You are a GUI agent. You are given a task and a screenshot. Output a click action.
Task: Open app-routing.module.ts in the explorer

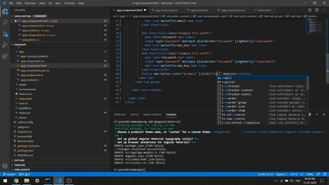pos(34,56)
